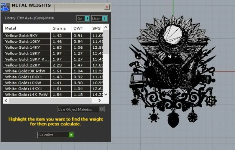Viewport: 235px width, 150px height.
Task: Select the White Gold:14KX1 row
Action: pos(53,89)
